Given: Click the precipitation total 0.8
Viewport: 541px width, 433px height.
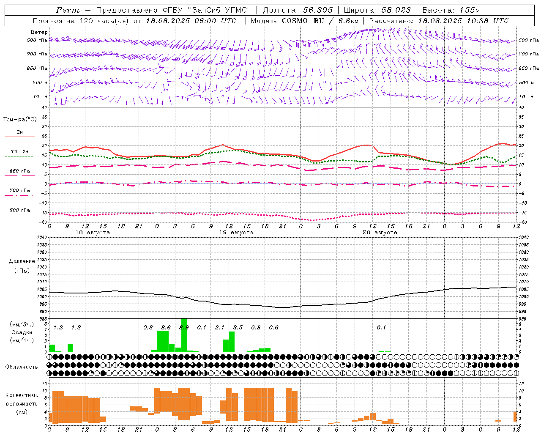Looking at the screenshot, I should pos(256,328).
